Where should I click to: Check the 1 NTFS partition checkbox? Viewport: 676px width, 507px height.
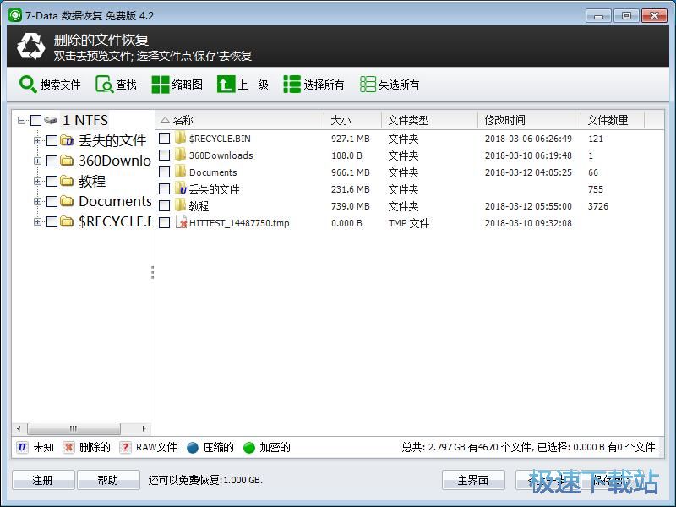(36, 119)
